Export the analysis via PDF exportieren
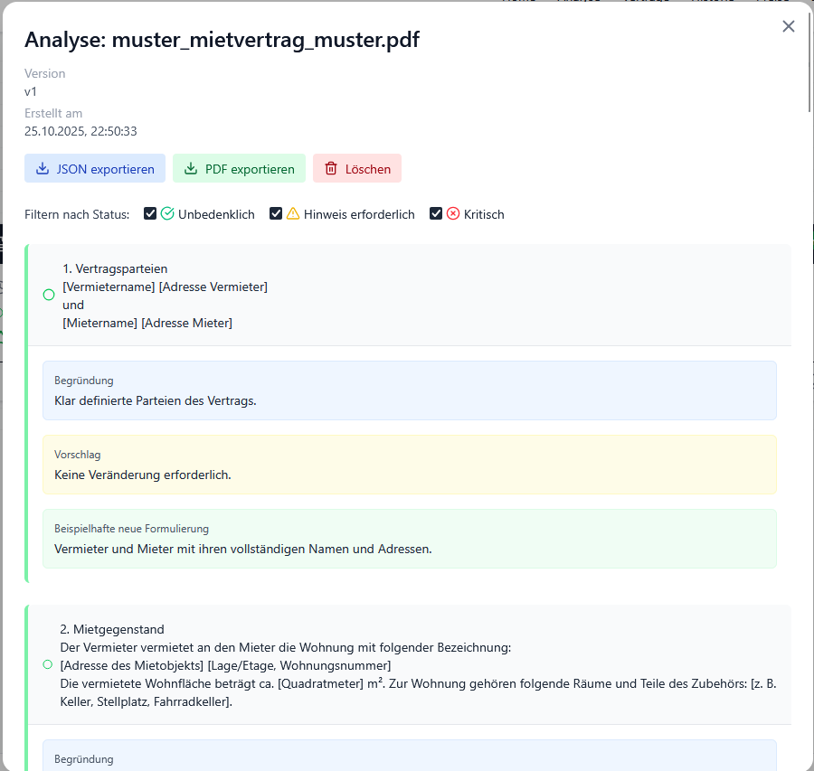This screenshot has width=814, height=771. [x=239, y=169]
